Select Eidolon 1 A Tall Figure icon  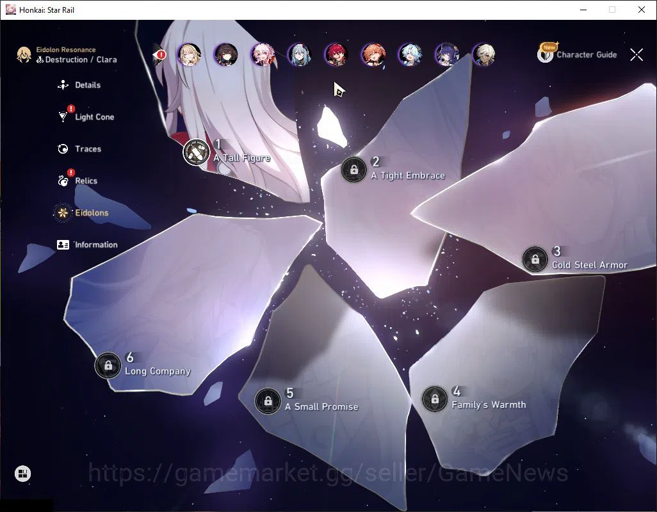pyautogui.click(x=196, y=152)
